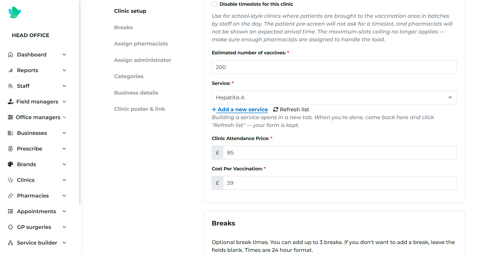
Task: Click the Refresh list circular arrows icon
Action: pos(276,109)
